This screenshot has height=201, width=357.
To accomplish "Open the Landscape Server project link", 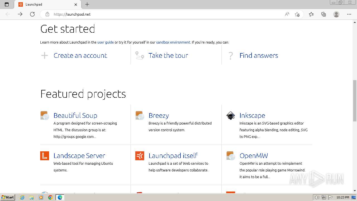I will [79, 156].
